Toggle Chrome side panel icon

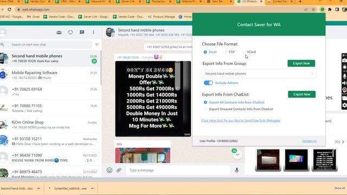[337, 10]
